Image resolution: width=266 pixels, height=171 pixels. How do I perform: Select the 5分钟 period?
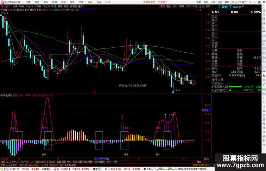[x=21, y=6]
